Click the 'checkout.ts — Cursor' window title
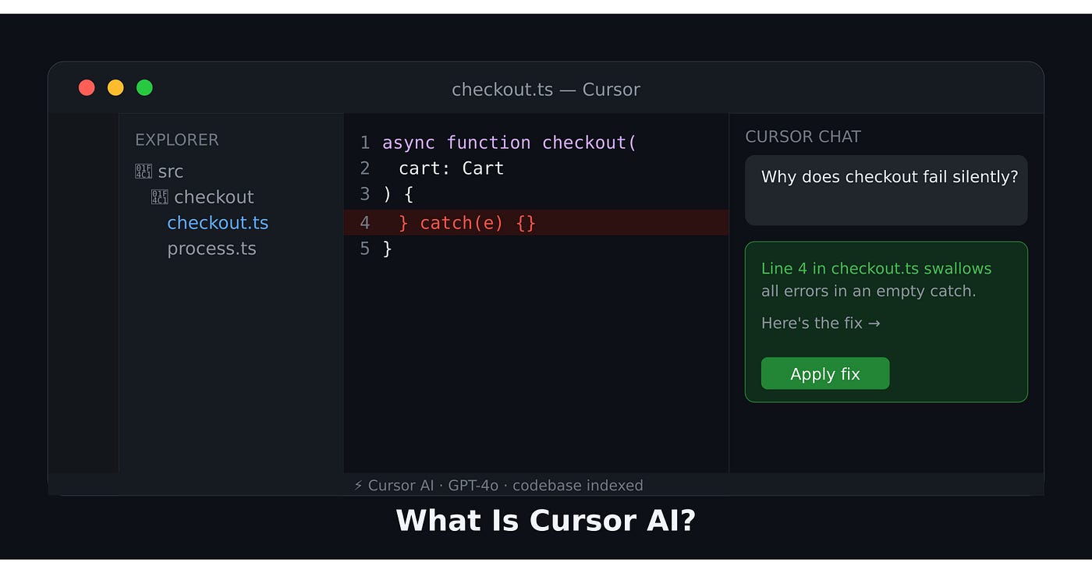 click(546, 89)
